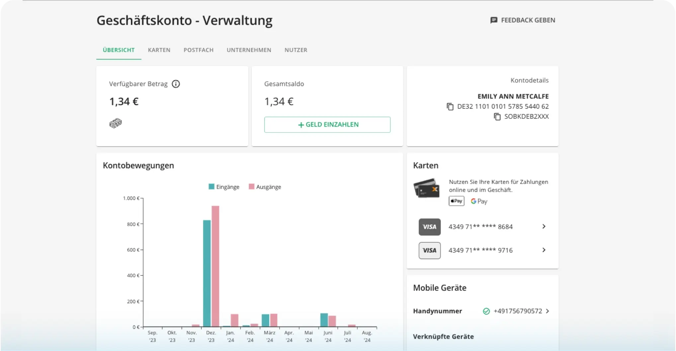
Task: Select the Visa icon for card ending 8684
Action: pyautogui.click(x=429, y=226)
